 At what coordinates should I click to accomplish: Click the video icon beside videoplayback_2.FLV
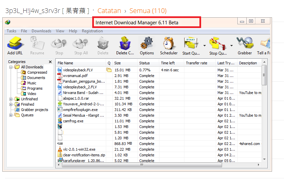tap(60, 87)
